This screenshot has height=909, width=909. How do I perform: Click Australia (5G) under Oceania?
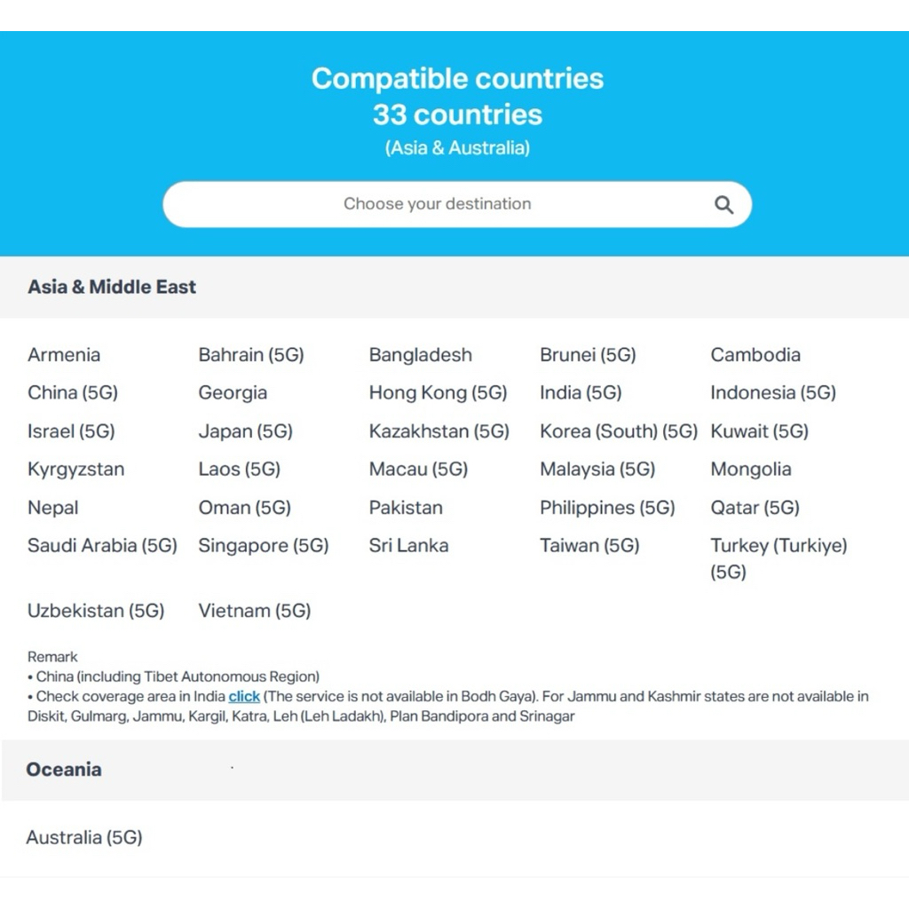point(84,837)
